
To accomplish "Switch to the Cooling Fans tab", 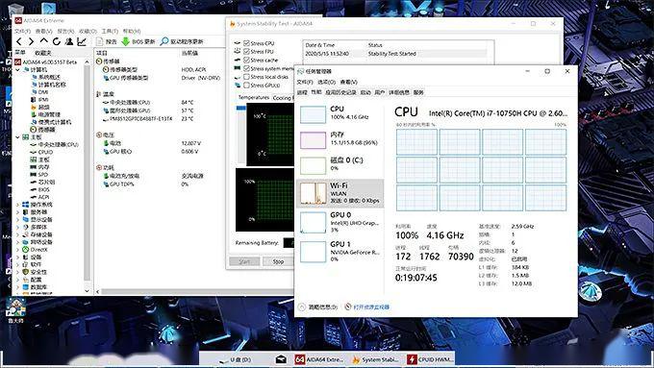I will pyautogui.click(x=283, y=97).
